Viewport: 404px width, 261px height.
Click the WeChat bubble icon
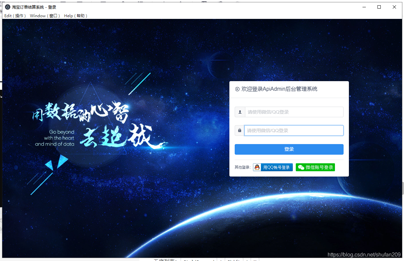tap(301, 167)
